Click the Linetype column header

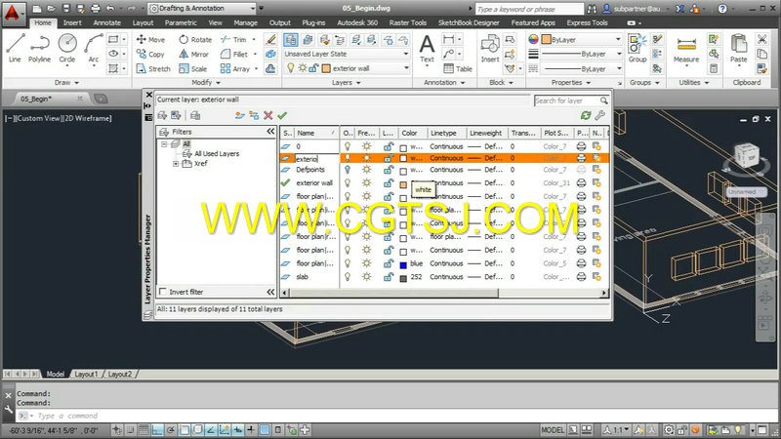tap(446, 133)
